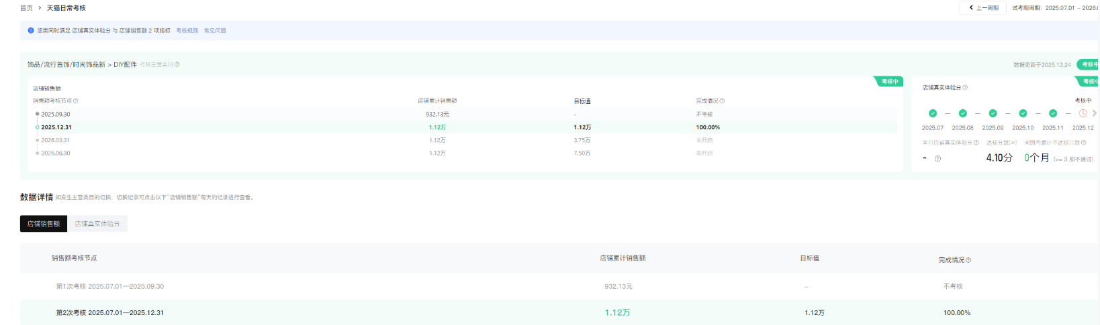Click help icon in lower table 完成情况 header

pos(968,260)
